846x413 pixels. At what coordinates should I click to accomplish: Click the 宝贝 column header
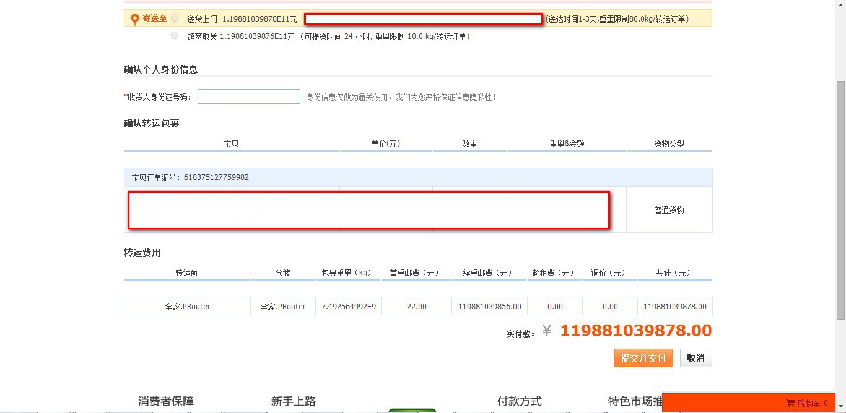231,143
